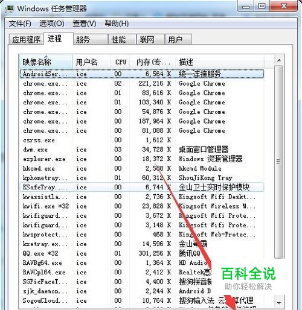Open the 文件(F) menu
The width and height of the screenshot is (302, 310).
pyautogui.click(x=20, y=24)
